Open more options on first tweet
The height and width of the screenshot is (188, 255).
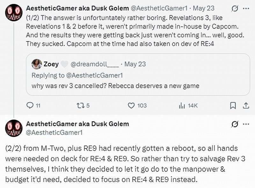246,9
